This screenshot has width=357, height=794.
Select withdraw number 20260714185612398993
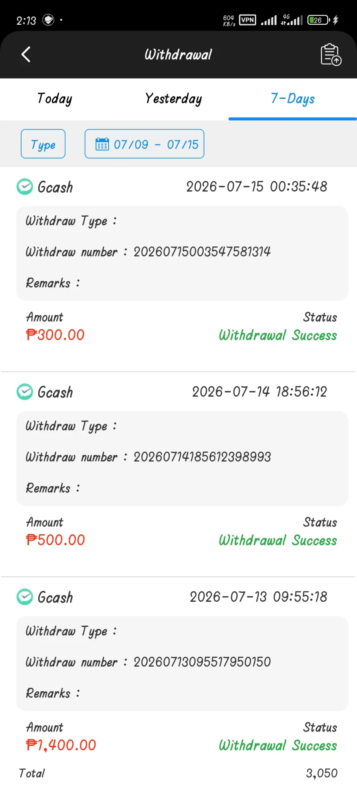pyautogui.click(x=202, y=457)
